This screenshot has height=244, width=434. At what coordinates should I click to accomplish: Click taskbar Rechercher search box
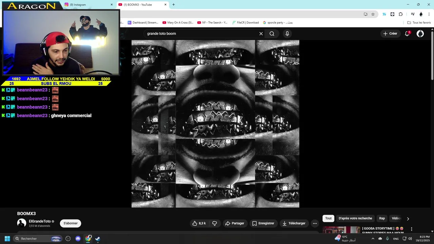(38, 239)
